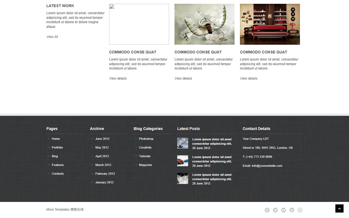
Task: Open the February 2012 archive
Action: click(x=105, y=174)
